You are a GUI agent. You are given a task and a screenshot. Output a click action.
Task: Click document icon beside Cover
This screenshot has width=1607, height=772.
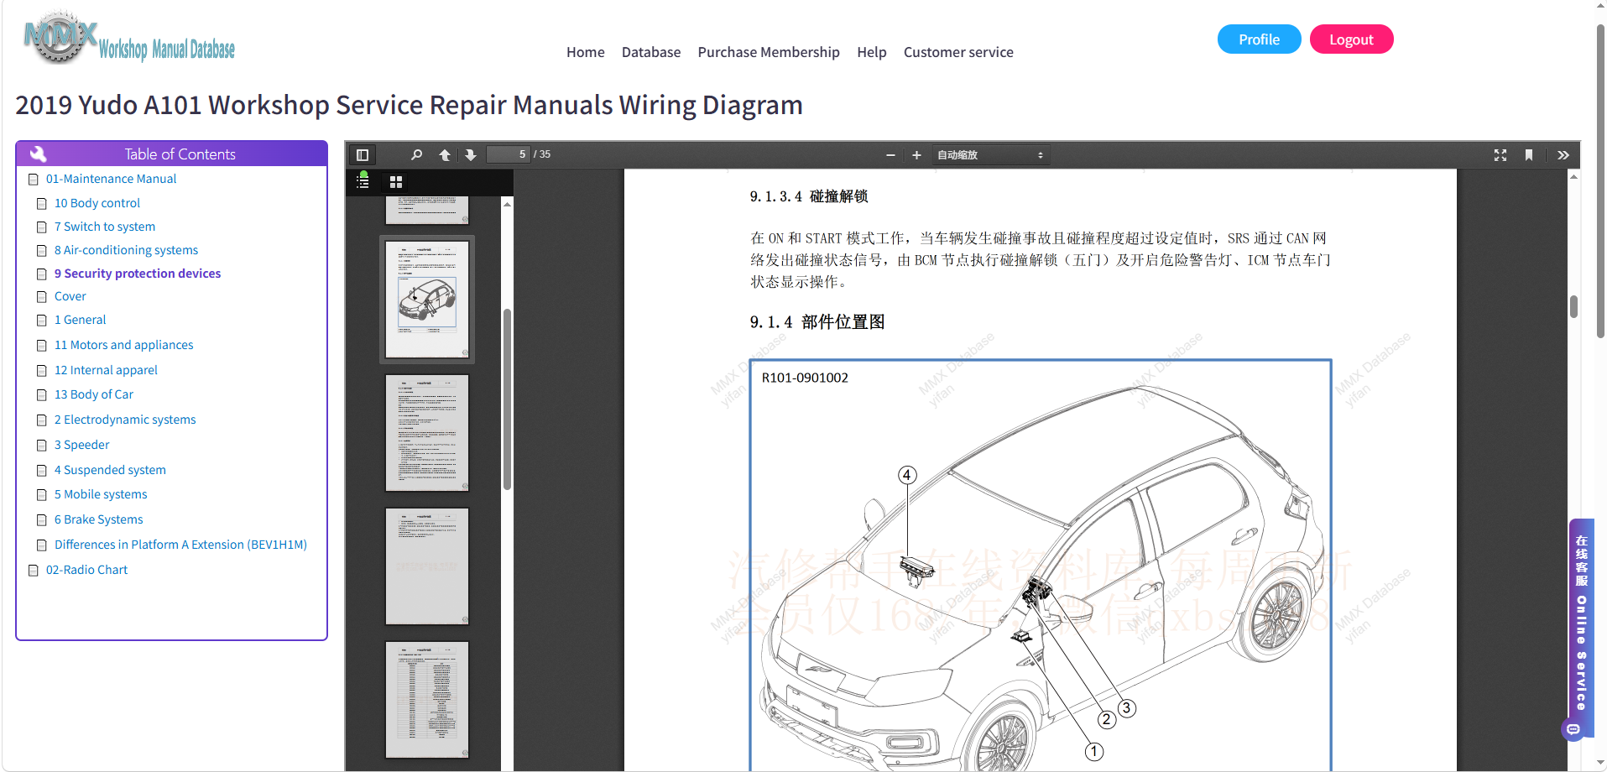(42, 297)
